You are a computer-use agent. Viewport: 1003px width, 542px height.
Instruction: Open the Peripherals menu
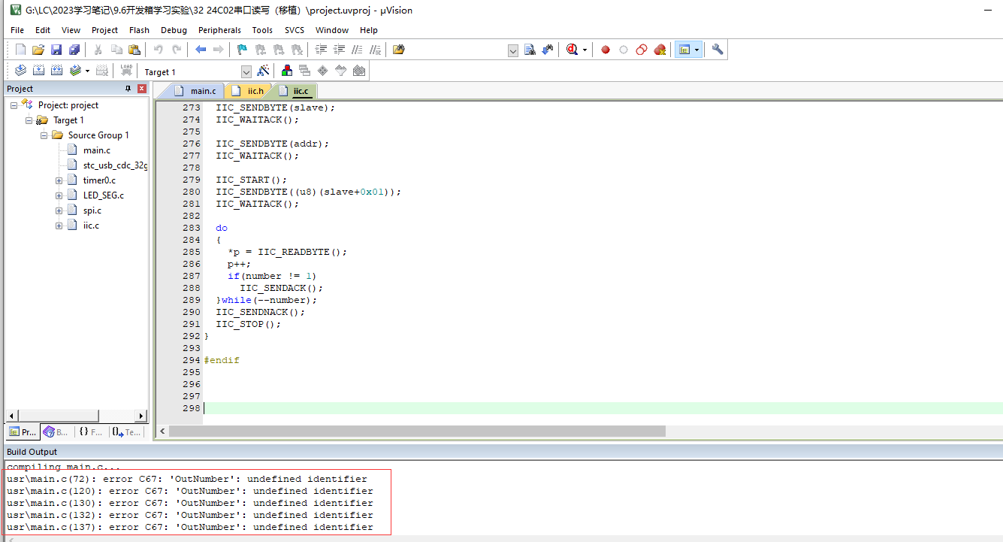pos(219,30)
